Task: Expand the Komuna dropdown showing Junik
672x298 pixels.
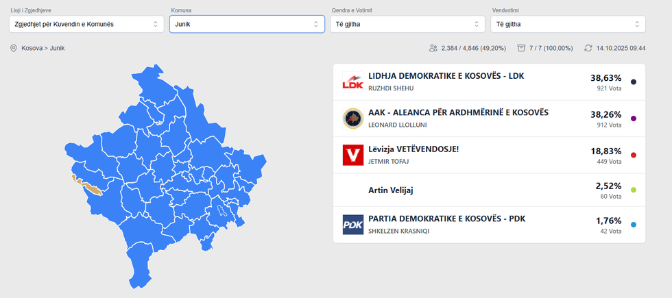Action: click(x=247, y=24)
